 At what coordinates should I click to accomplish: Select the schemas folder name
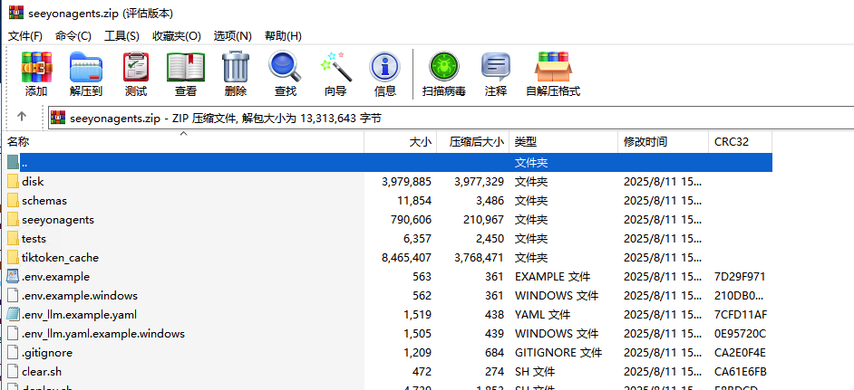tap(44, 200)
